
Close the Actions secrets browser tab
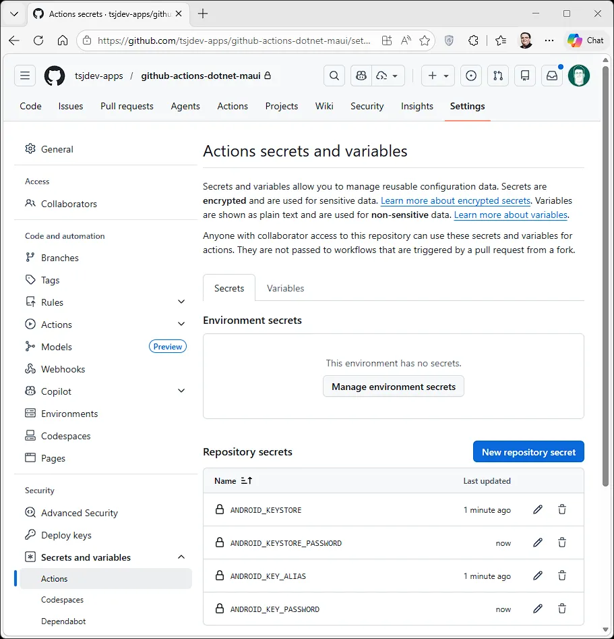point(179,14)
